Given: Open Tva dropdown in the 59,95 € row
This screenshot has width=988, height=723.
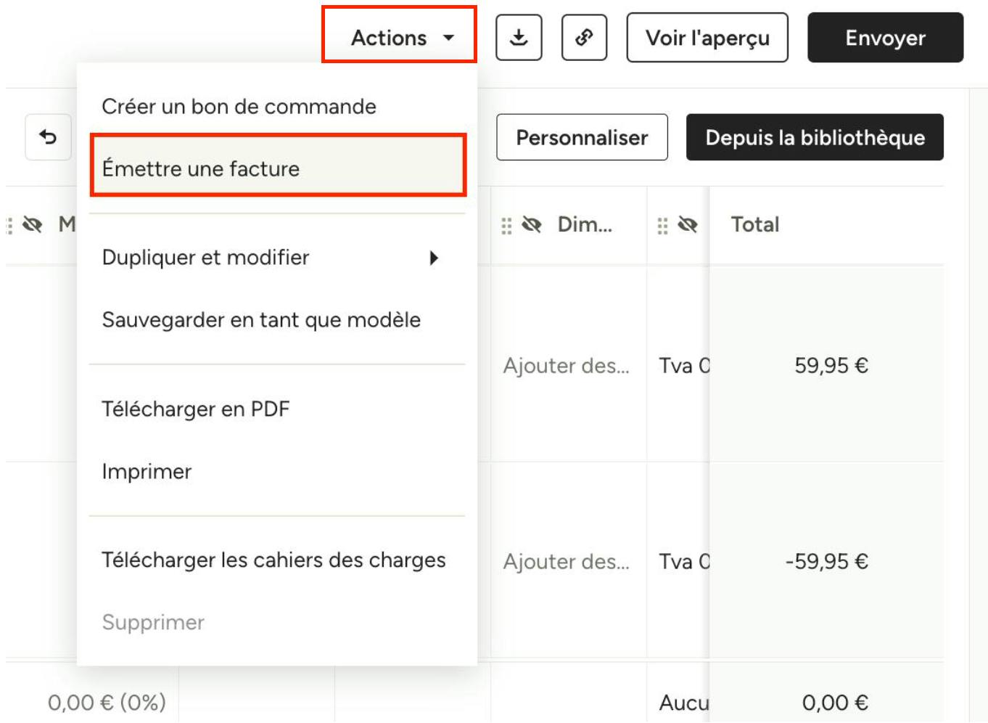Looking at the screenshot, I should click(x=684, y=365).
